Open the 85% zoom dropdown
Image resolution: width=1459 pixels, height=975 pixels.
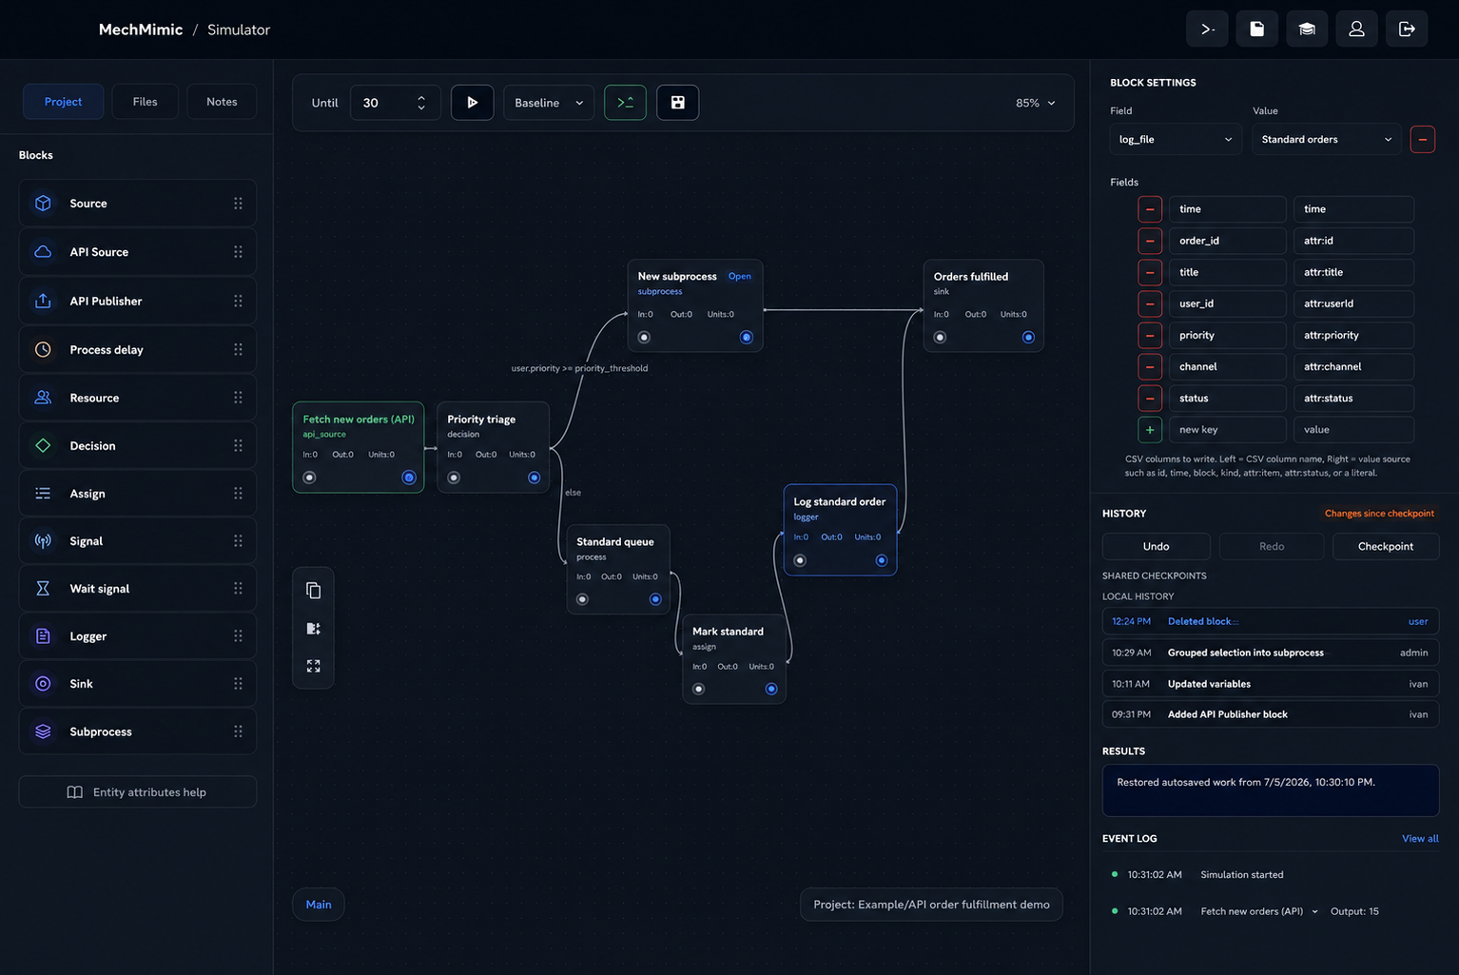pos(1035,103)
